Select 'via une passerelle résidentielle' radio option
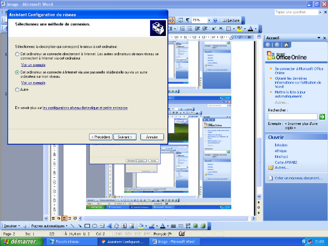The height and width of the screenshot is (246, 328). point(17,73)
